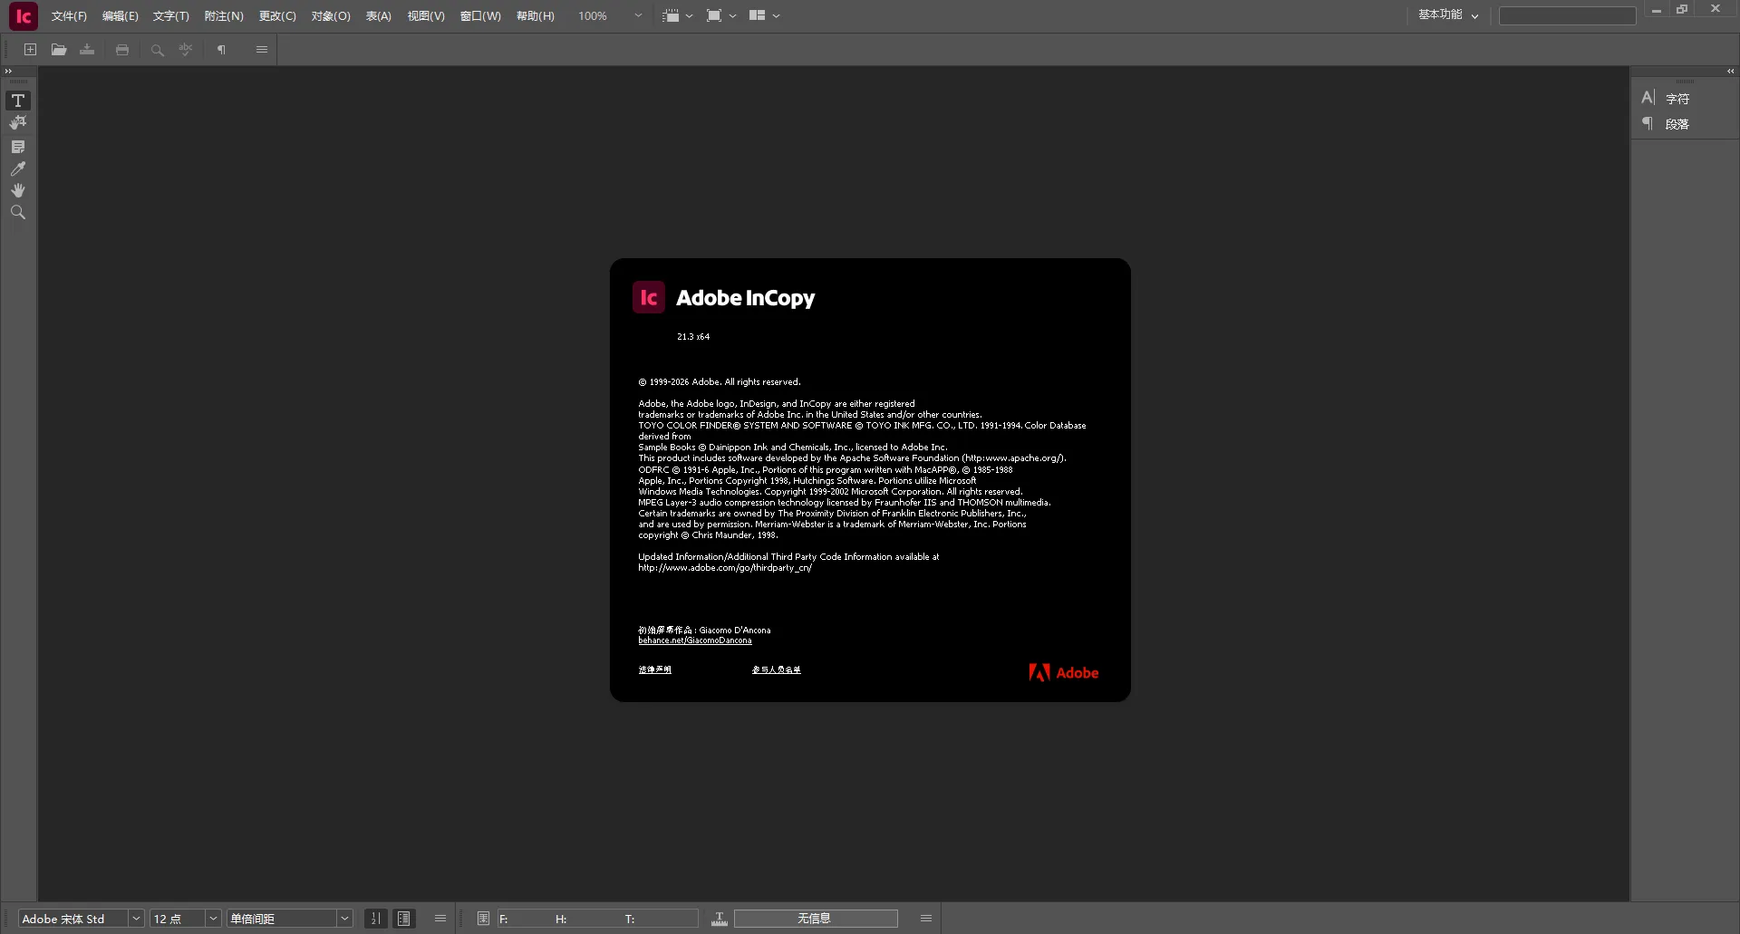
Task: Click the 21.3 x64 version text
Action: [x=693, y=337]
